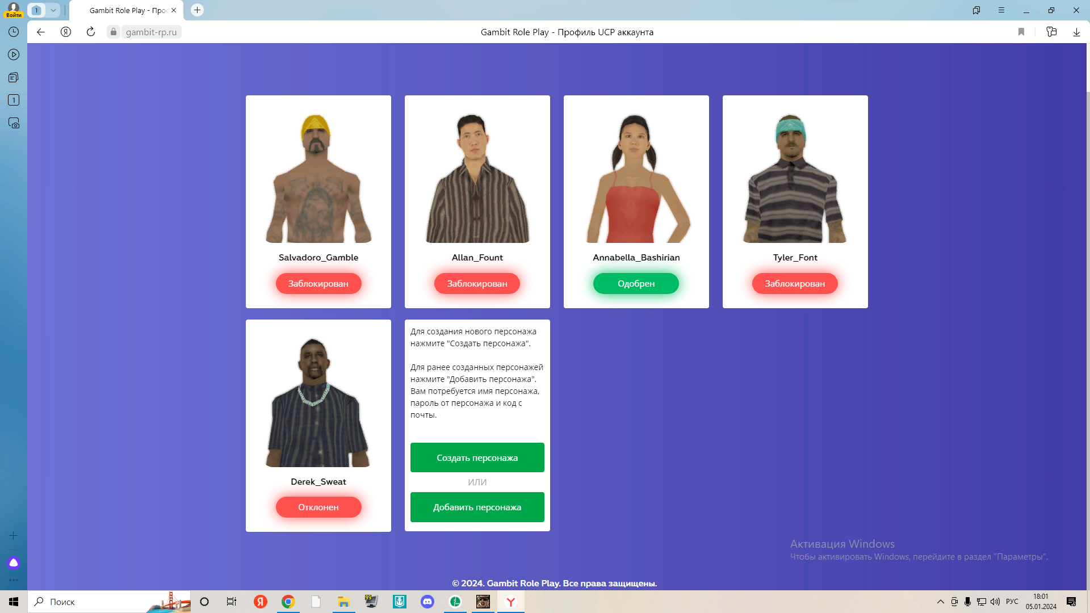Expand the tab group dropdown chevron
Viewport: 1090px width, 613px height.
tap(53, 10)
